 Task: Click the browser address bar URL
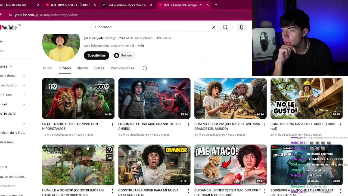(46, 15)
